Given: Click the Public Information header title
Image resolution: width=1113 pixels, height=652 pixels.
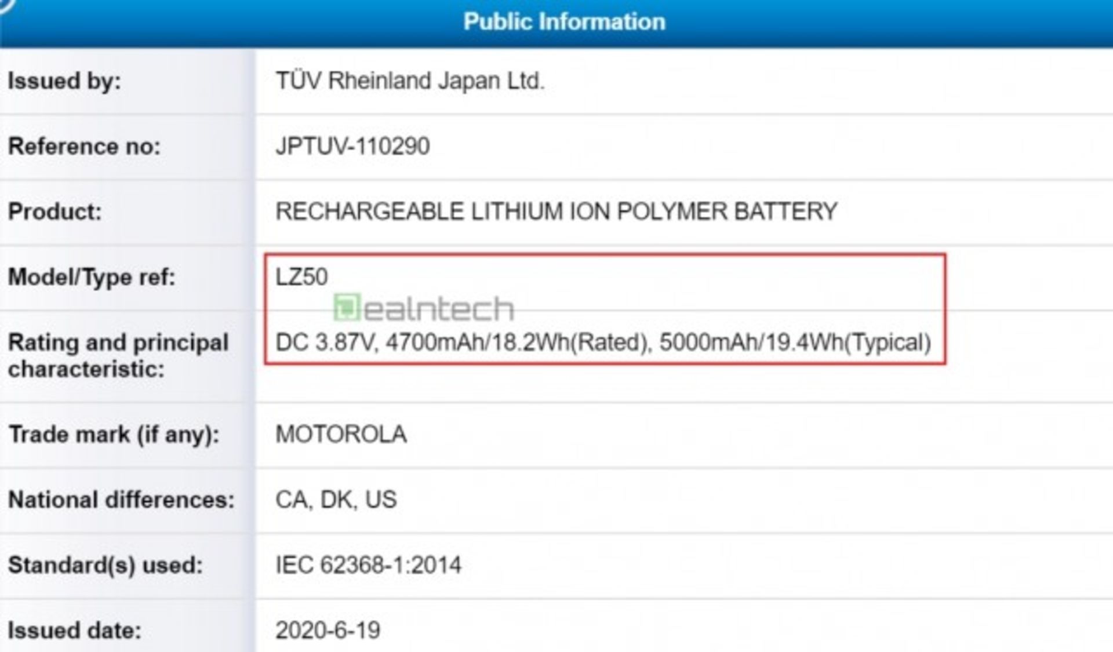Looking at the screenshot, I should point(564,22).
